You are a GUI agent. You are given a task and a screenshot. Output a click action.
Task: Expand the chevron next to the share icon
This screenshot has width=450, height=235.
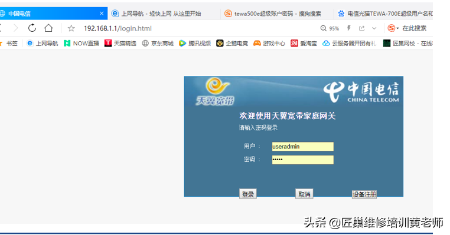(x=374, y=28)
